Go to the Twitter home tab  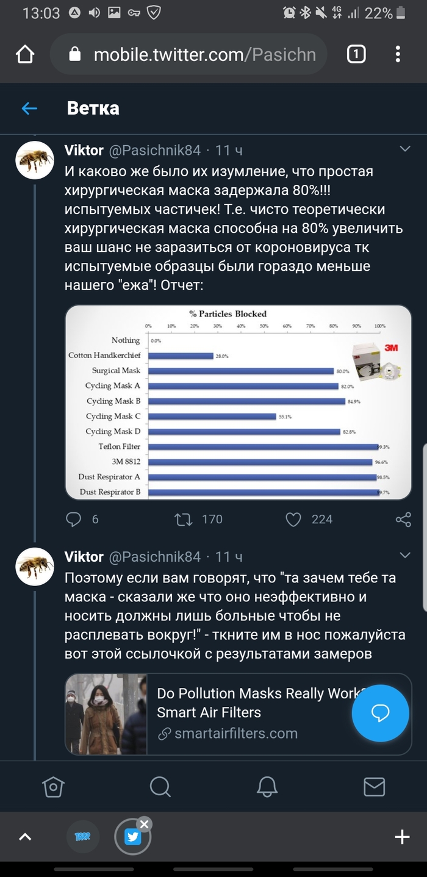pos(53,787)
